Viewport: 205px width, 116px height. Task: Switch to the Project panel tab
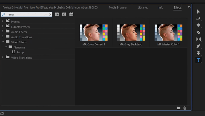click(x=50, y=8)
